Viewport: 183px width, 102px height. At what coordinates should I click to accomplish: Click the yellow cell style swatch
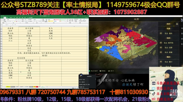click(51, 21)
